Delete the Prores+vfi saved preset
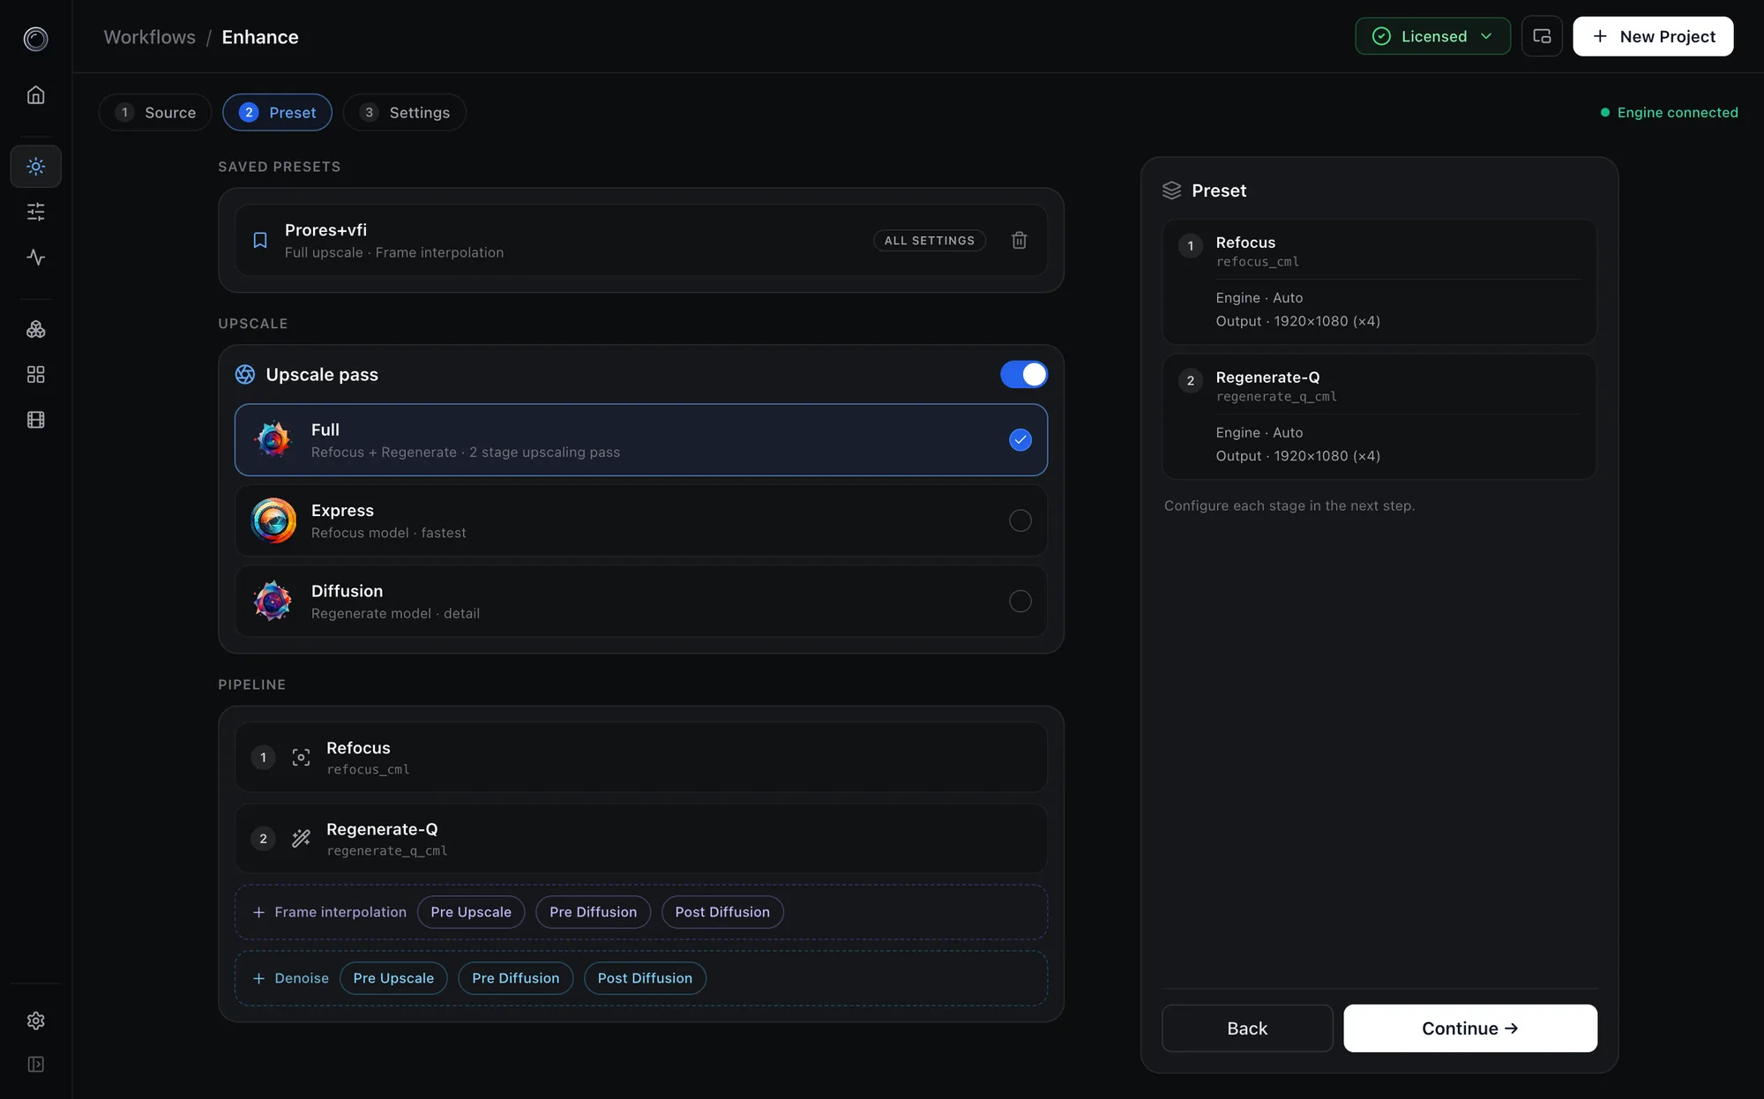 [x=1019, y=240]
